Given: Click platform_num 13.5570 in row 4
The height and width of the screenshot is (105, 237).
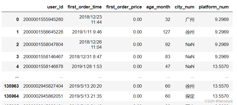Looking at the screenshot, I should (221, 66).
